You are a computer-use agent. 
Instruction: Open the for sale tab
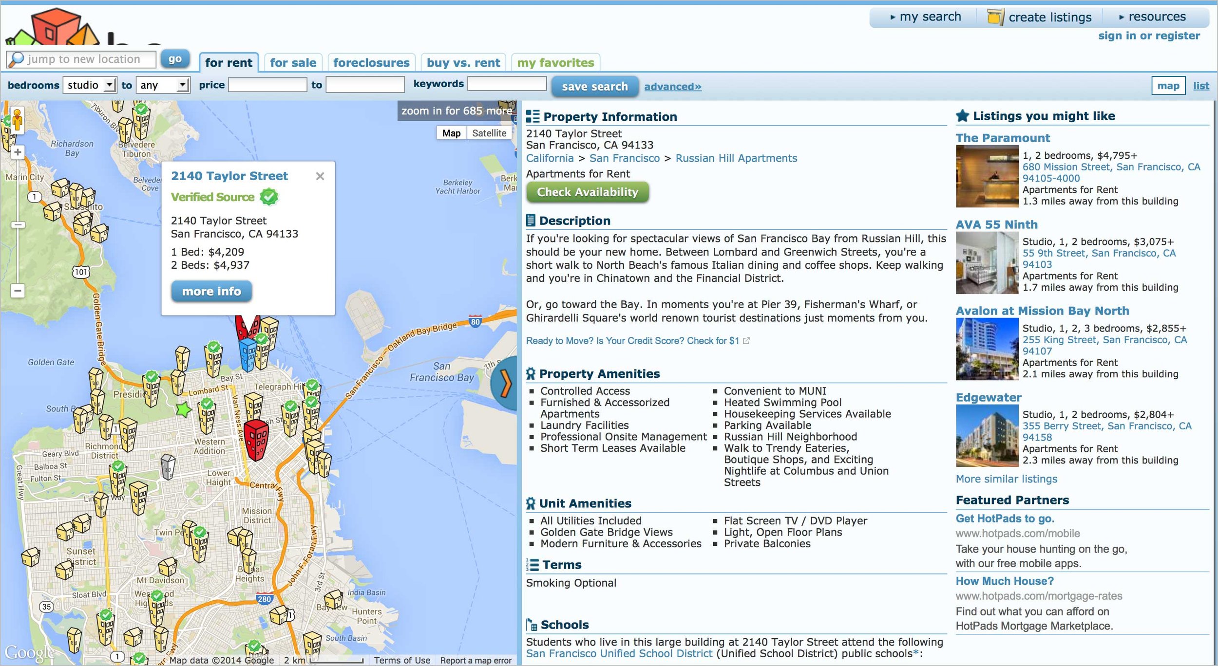coord(293,63)
